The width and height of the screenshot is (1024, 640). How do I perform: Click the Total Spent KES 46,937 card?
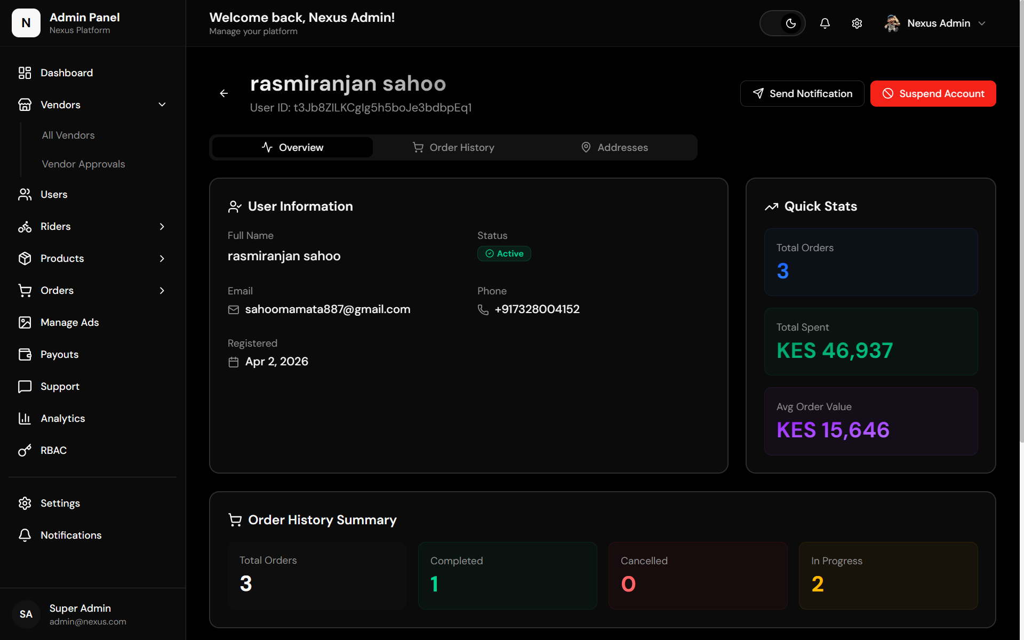click(870, 342)
